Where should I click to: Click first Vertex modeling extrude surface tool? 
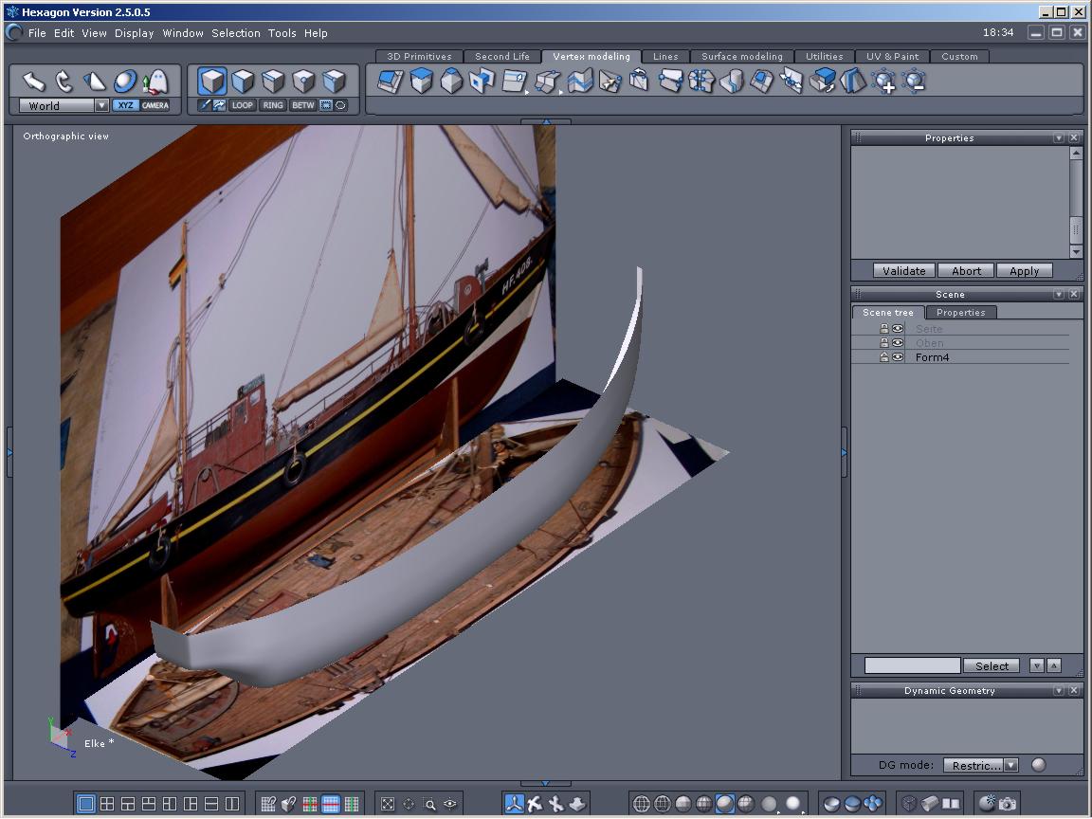click(x=390, y=82)
